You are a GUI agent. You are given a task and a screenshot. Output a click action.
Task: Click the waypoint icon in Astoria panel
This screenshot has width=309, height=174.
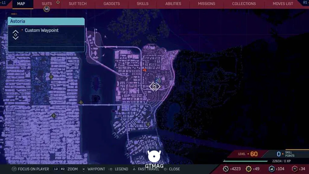[x=15, y=35]
